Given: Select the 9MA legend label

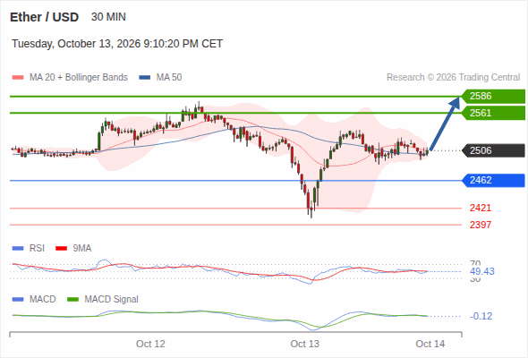Looking at the screenshot, I should click(x=82, y=248).
